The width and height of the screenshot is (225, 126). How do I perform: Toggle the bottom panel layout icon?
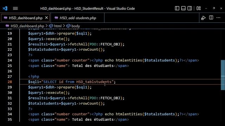[184, 8]
